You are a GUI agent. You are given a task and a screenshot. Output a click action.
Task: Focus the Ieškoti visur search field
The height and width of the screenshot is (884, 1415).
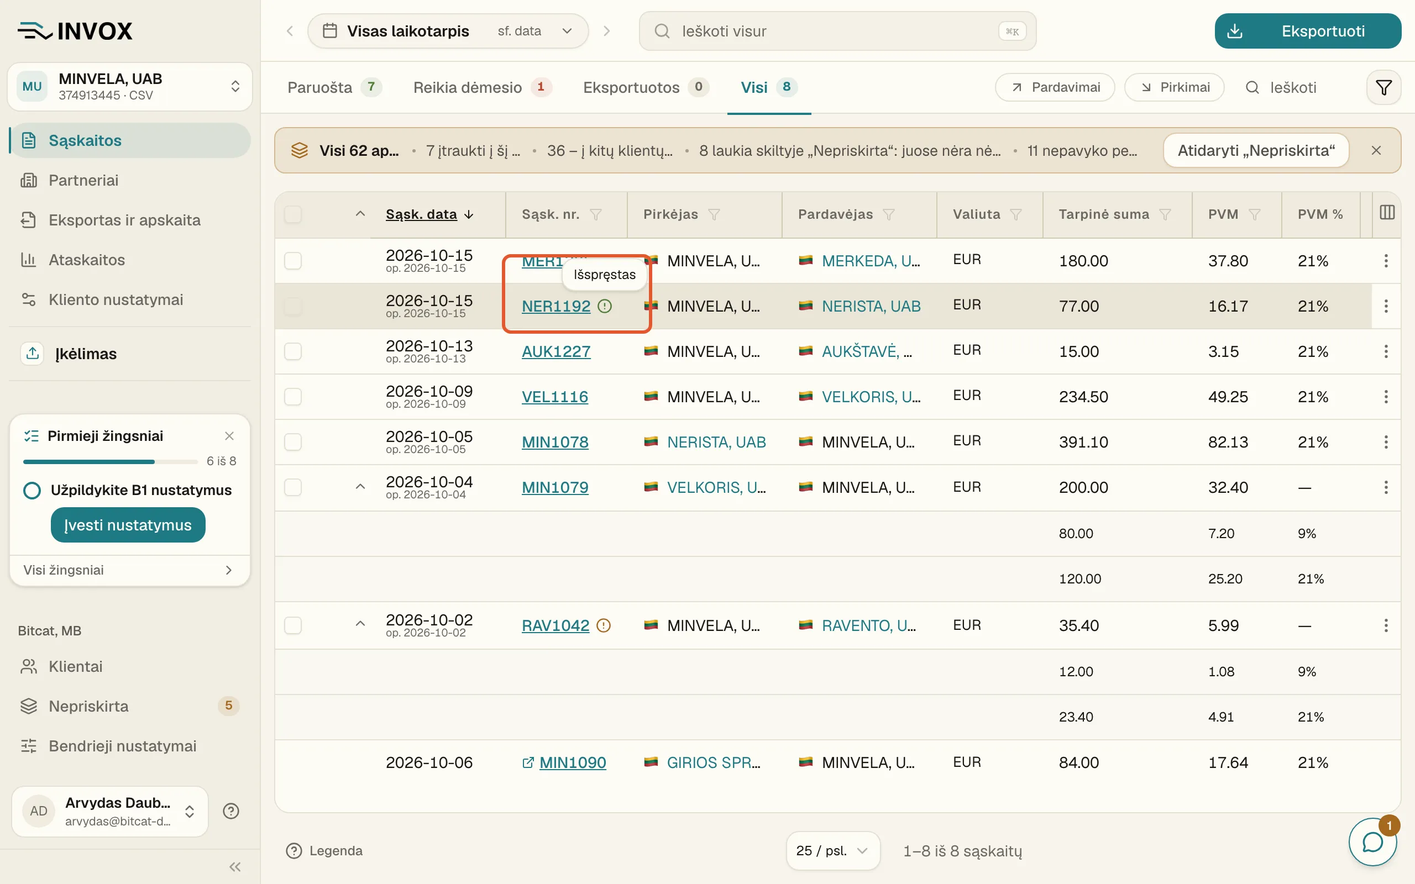coord(837,31)
